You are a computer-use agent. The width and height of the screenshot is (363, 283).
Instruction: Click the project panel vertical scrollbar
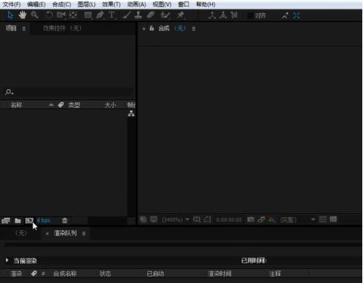(131, 166)
